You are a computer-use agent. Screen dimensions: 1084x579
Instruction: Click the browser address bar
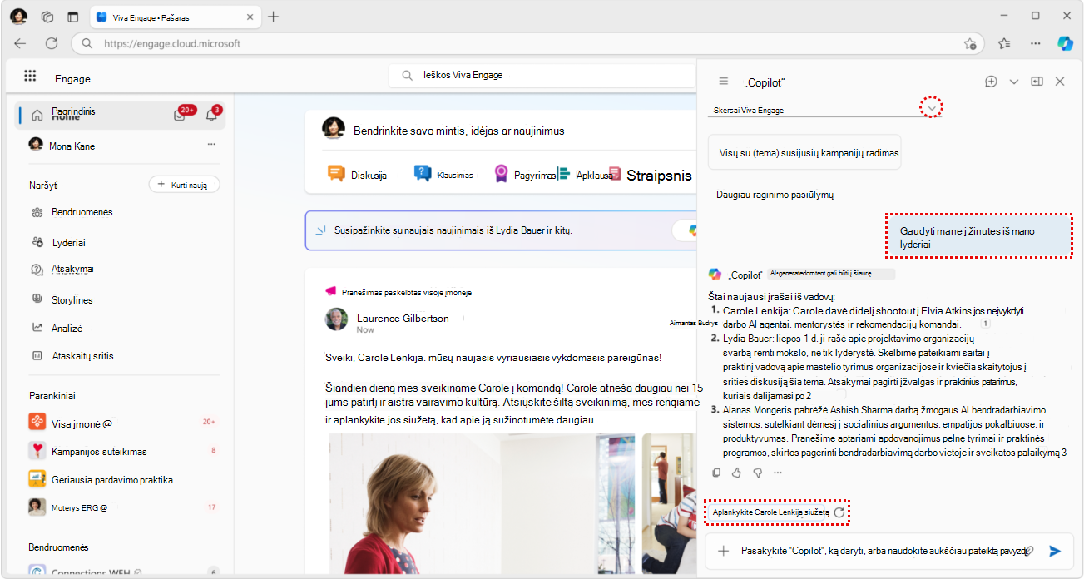(527, 43)
